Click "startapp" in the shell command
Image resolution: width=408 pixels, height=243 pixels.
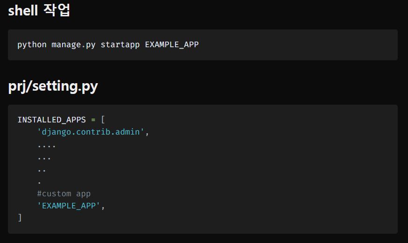(120, 45)
